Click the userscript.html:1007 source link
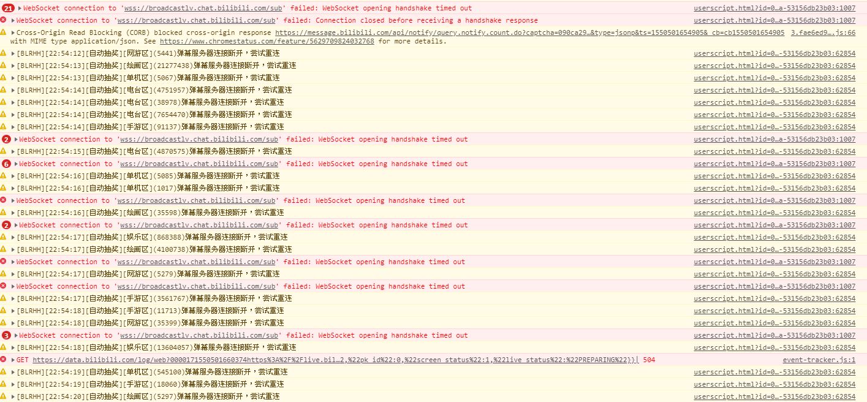The height and width of the screenshot is (402, 867). (775, 8)
